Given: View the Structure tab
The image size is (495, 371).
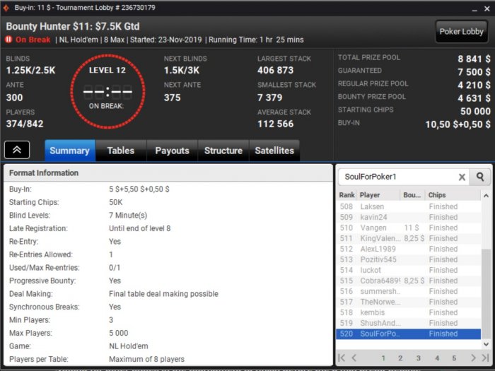Looking at the screenshot, I should (223, 151).
